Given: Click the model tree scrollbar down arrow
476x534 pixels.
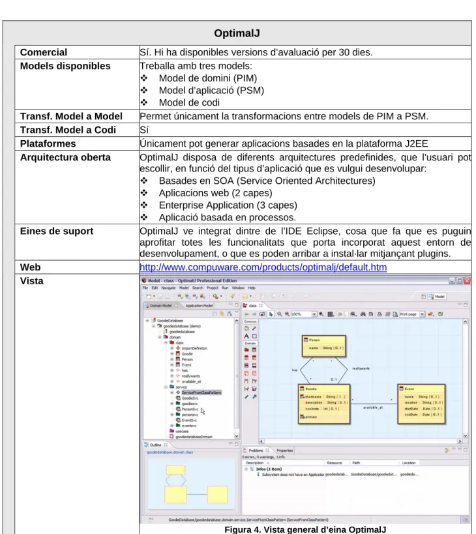Looking at the screenshot, I should 237,436.
